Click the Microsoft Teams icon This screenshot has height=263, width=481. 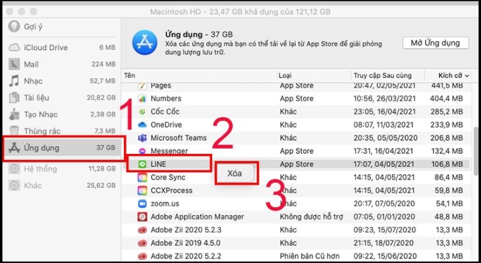[x=142, y=138]
